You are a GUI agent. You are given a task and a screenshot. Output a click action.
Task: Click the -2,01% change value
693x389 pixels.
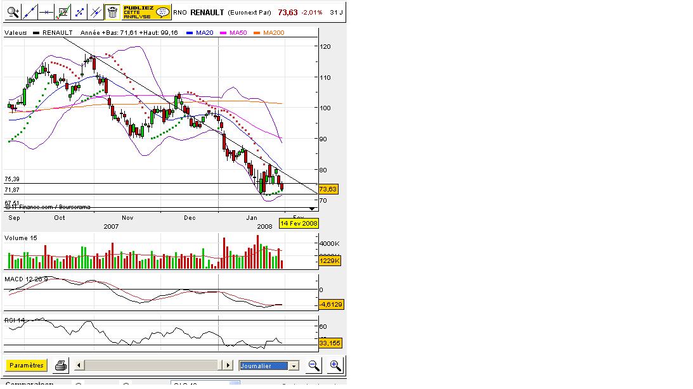pos(312,13)
